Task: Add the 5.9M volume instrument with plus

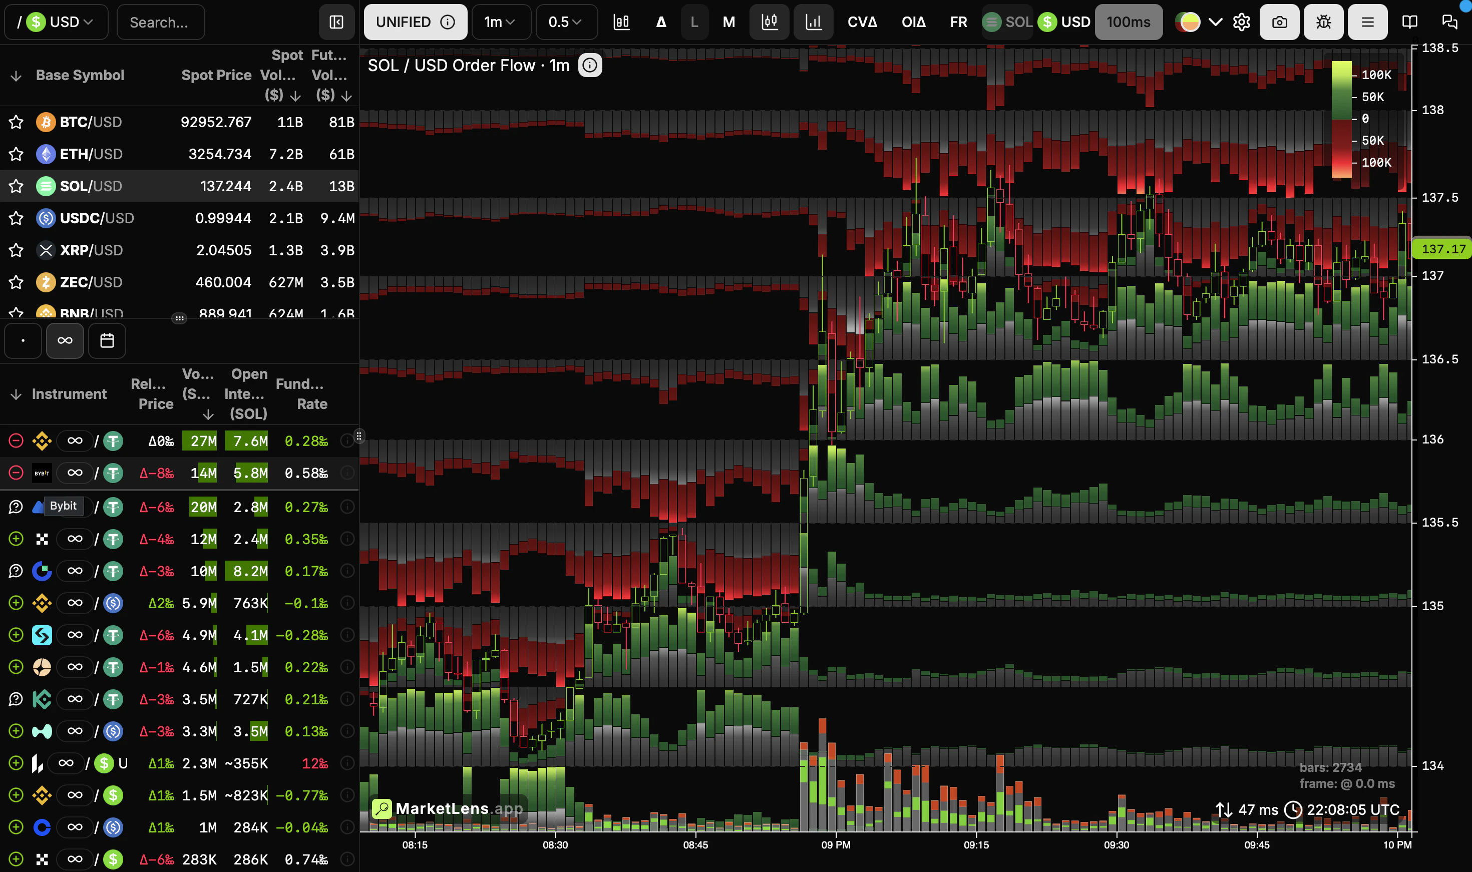Action: click(x=16, y=603)
